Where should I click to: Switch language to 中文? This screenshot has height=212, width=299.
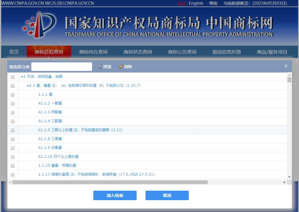pos(182,3)
